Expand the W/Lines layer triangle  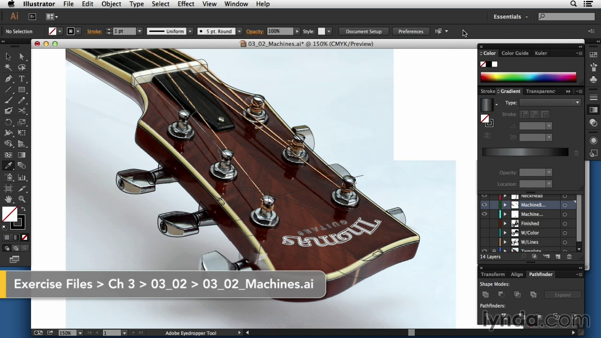coord(505,242)
